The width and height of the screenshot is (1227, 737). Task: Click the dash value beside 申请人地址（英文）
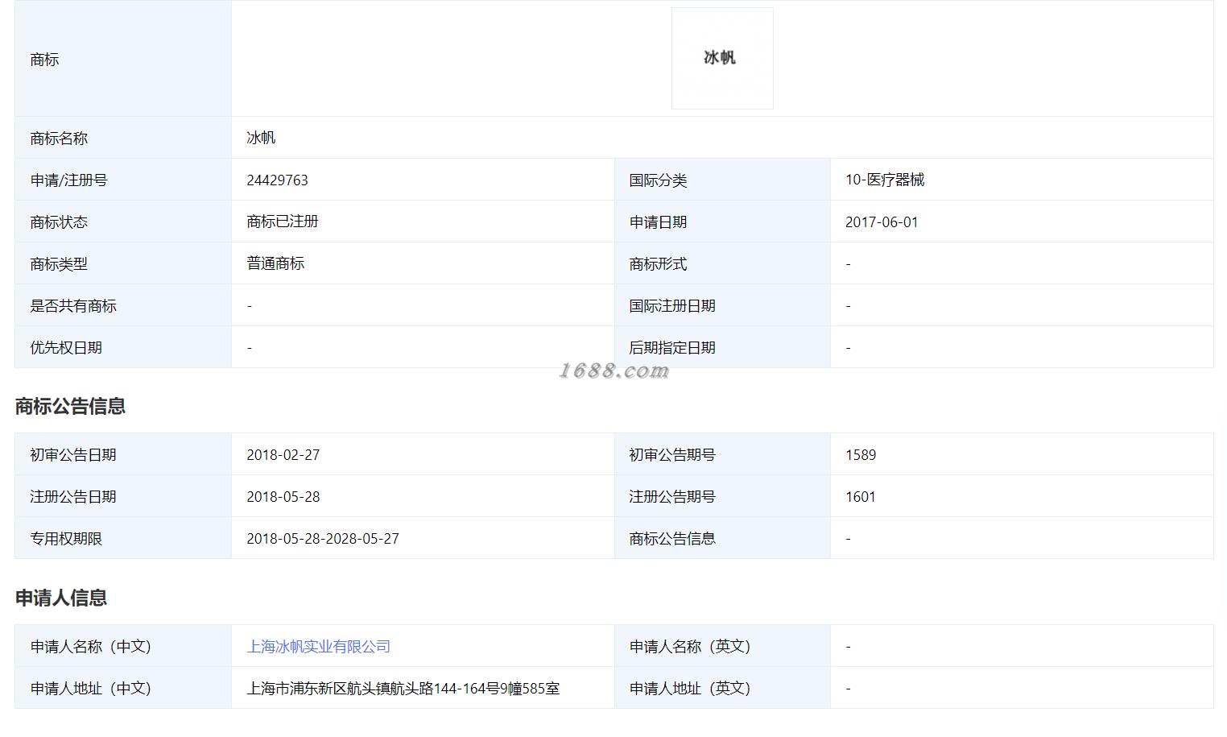click(848, 689)
